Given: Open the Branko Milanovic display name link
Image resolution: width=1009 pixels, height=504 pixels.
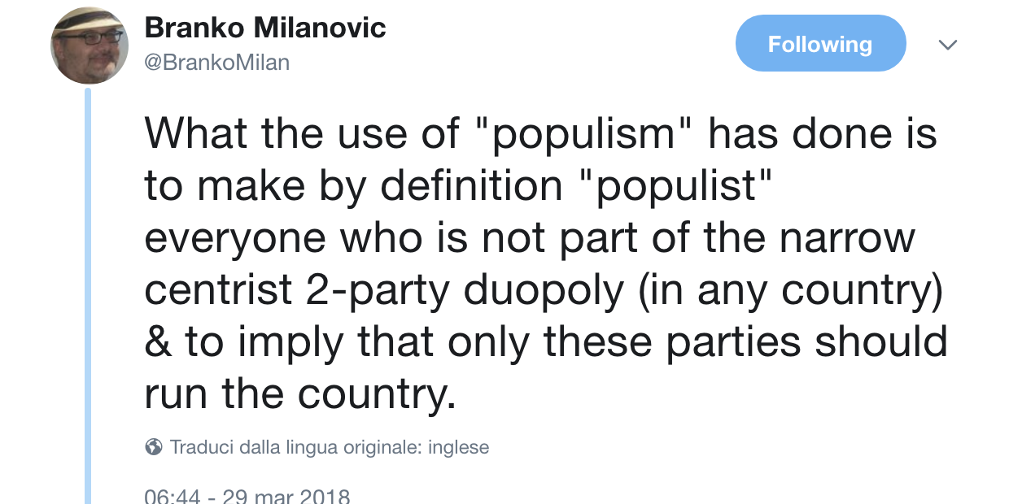Looking at the screenshot, I should 265,28.
